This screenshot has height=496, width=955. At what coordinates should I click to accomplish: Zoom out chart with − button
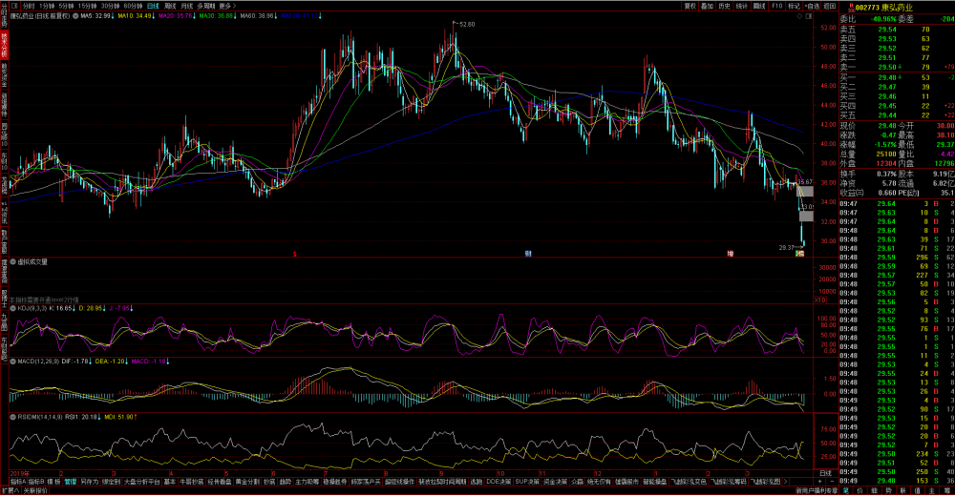(832, 482)
